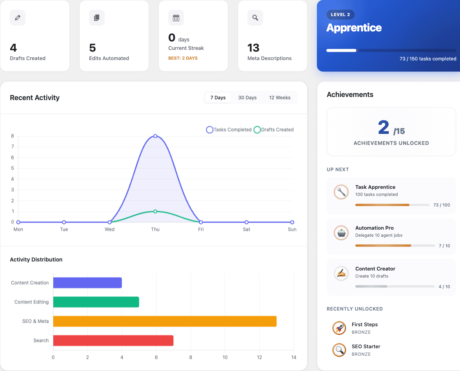This screenshot has width=460, height=371.
Task: Click the 'Recent Activity' heading
Action: coord(35,97)
